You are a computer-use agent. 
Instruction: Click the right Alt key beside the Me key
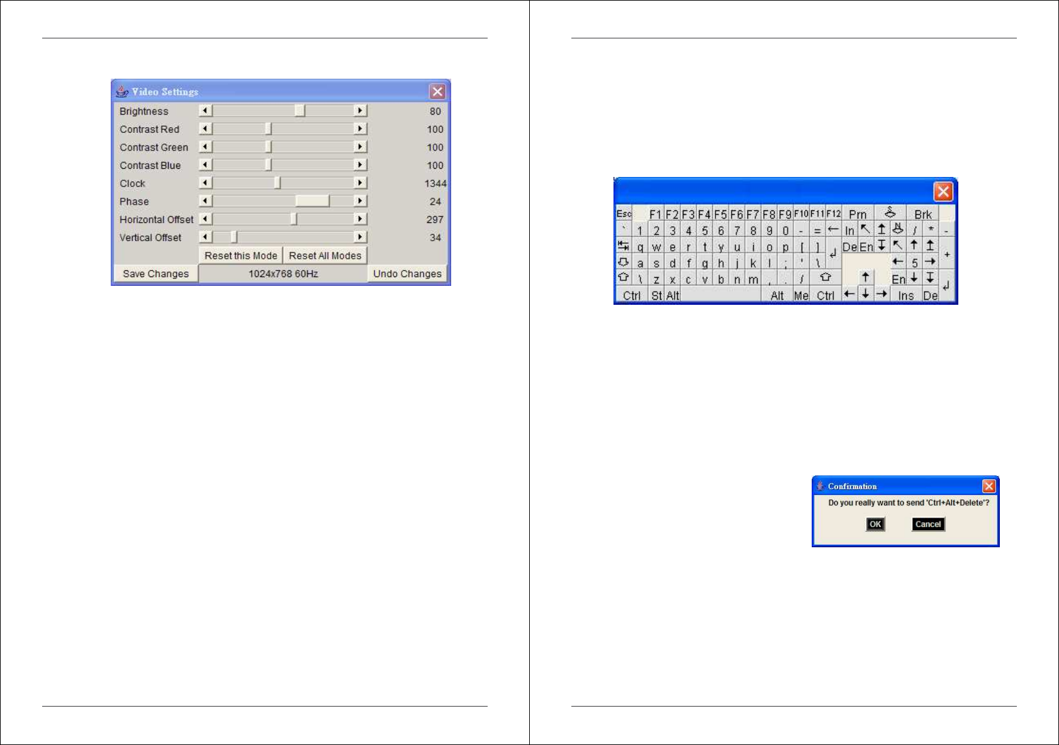777,295
